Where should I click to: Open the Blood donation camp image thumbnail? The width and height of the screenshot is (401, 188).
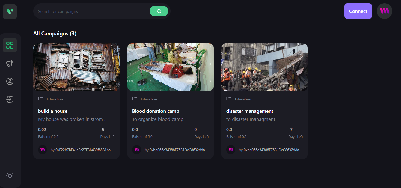click(x=170, y=67)
